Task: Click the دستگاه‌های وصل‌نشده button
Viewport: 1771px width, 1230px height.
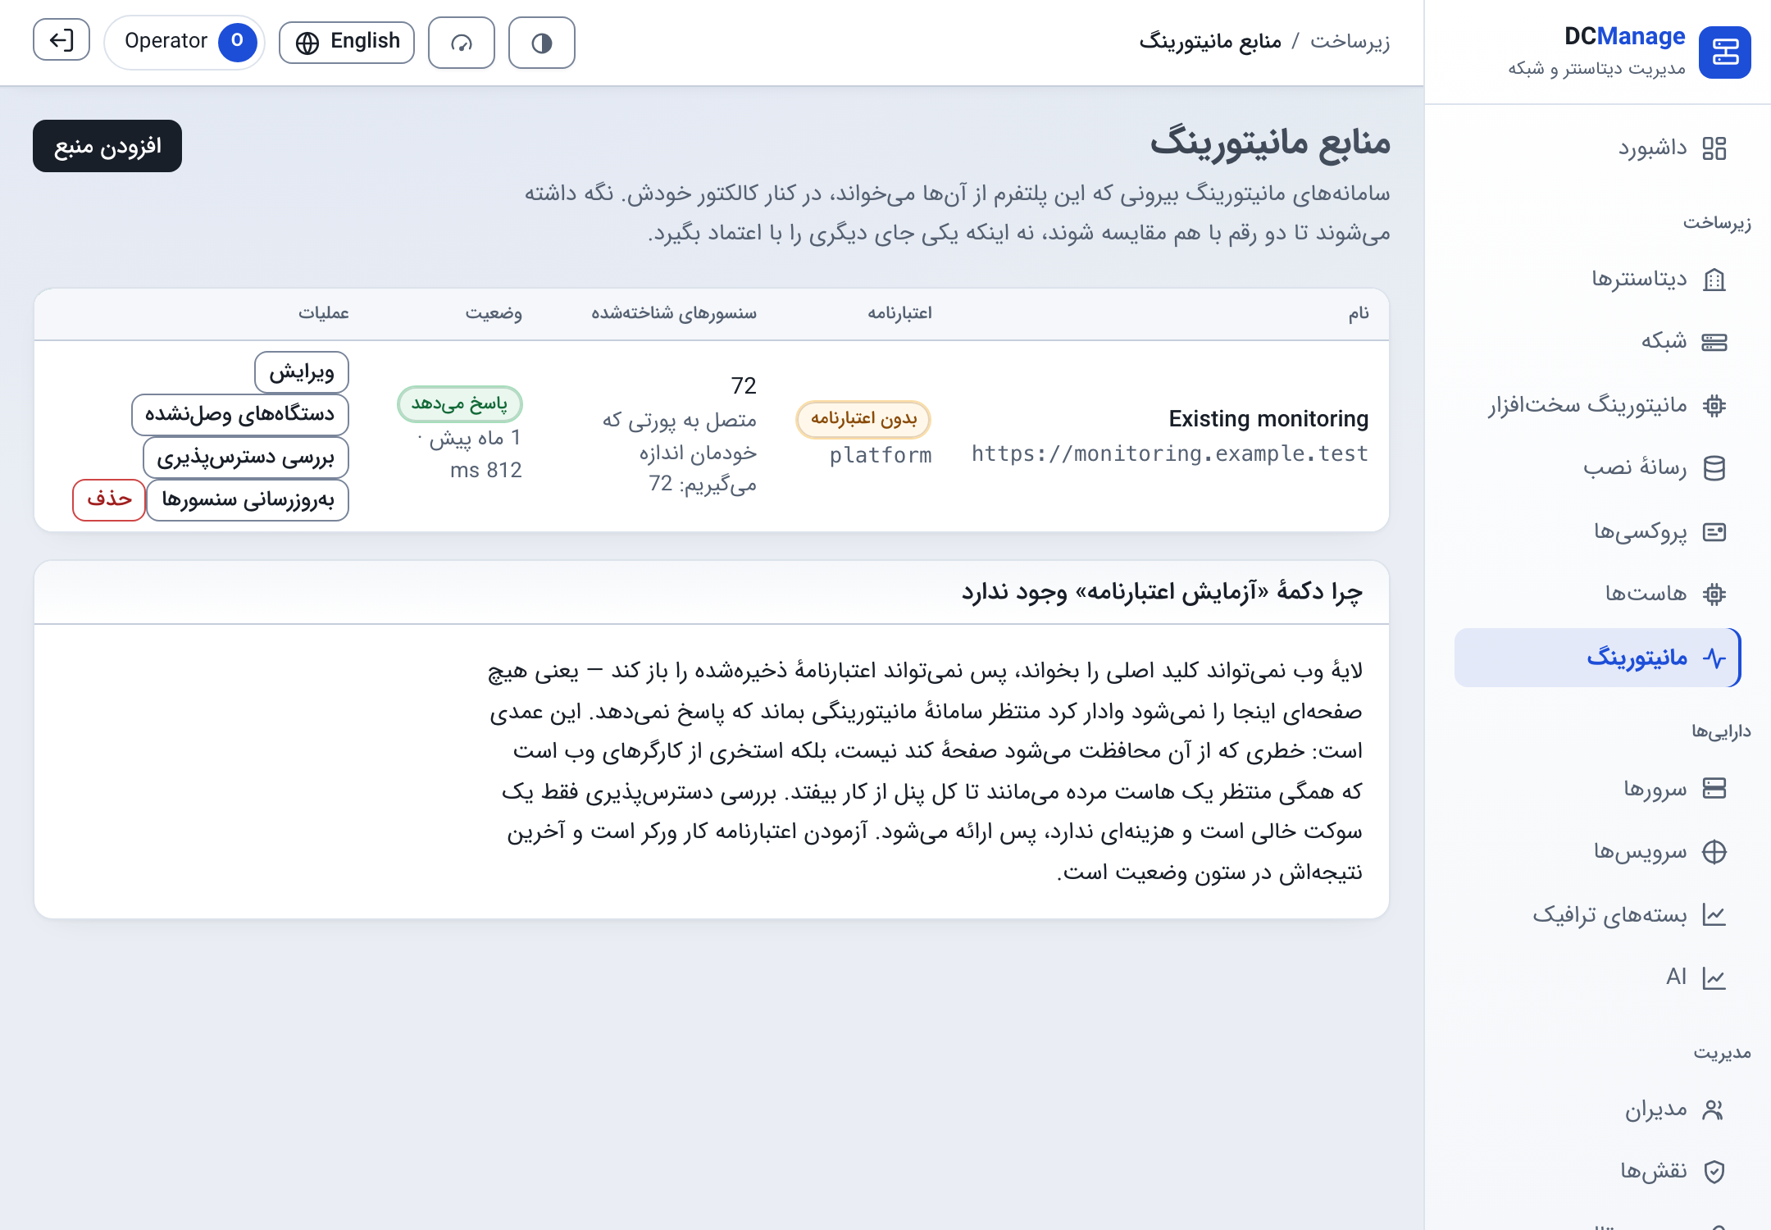Action: point(240,414)
